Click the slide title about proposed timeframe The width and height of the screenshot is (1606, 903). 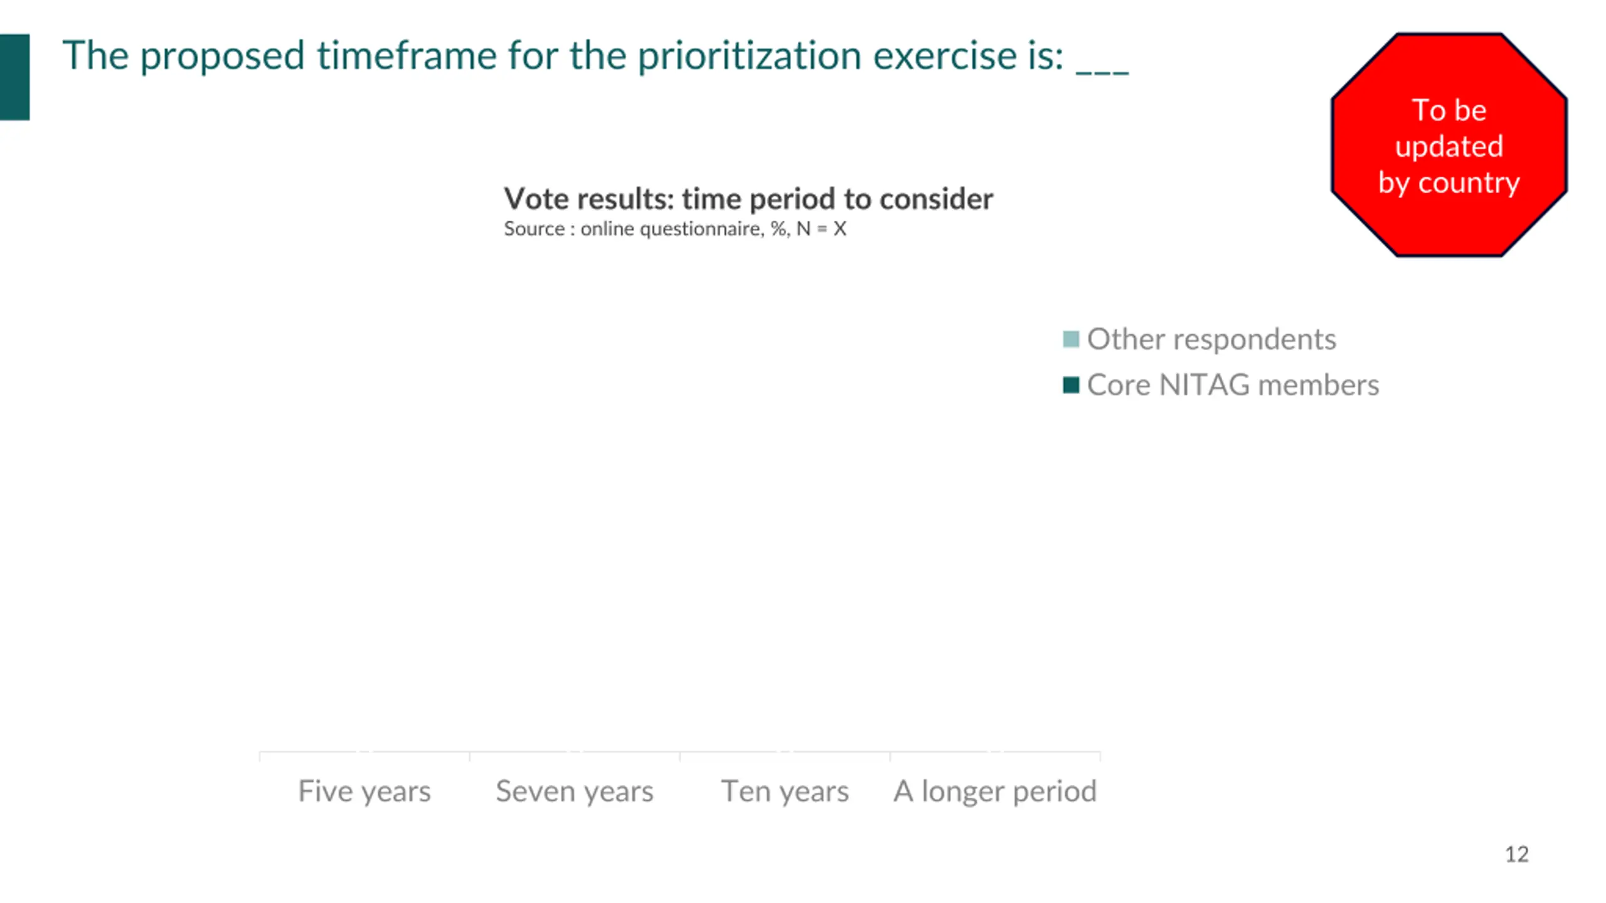pos(595,56)
